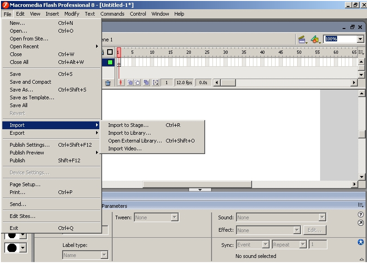The image size is (367, 263).
Task: Toggle the Edit Multiple Frames button
Action: [x=146, y=82]
